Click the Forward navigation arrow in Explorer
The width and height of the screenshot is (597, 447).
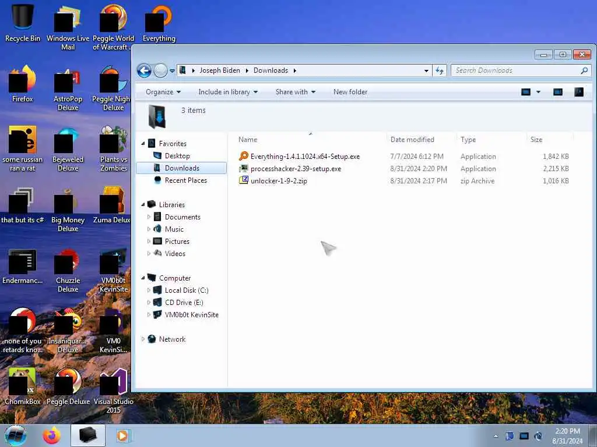(160, 70)
